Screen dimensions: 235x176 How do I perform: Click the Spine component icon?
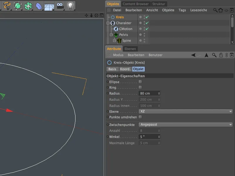click(119, 40)
